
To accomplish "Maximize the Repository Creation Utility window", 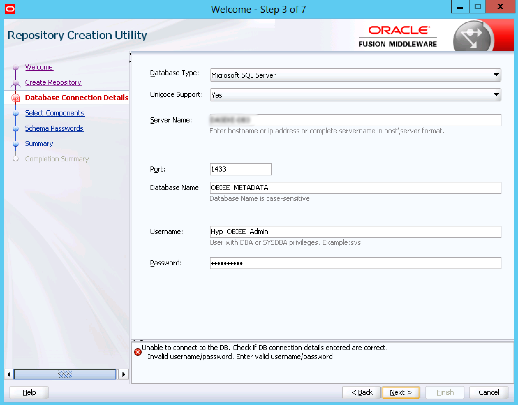I will pos(477,7).
